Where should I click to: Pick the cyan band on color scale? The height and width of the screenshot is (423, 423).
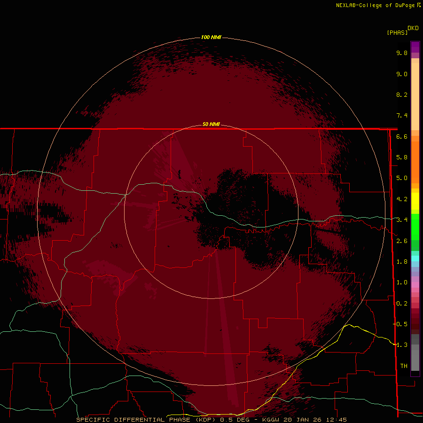tap(415, 258)
